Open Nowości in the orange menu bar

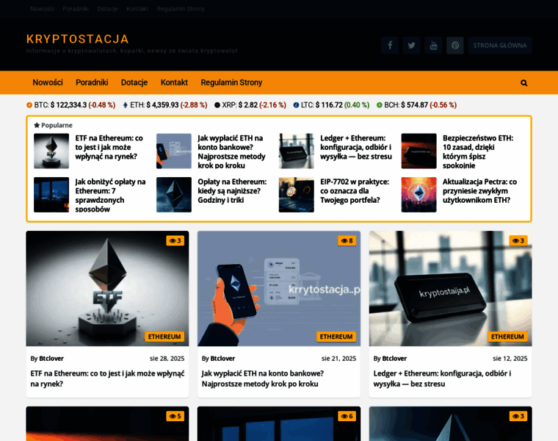(x=48, y=82)
